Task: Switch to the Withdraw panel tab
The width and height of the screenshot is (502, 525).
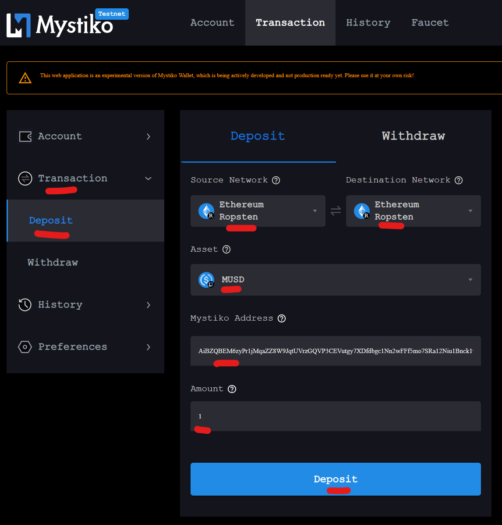Action: 414,136
